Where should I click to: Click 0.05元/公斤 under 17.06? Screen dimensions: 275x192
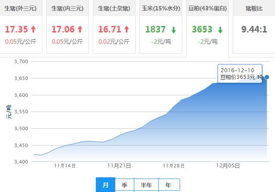click(x=67, y=42)
